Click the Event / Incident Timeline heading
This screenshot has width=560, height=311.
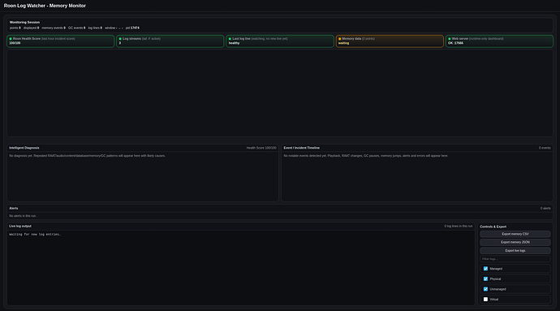click(x=301, y=148)
